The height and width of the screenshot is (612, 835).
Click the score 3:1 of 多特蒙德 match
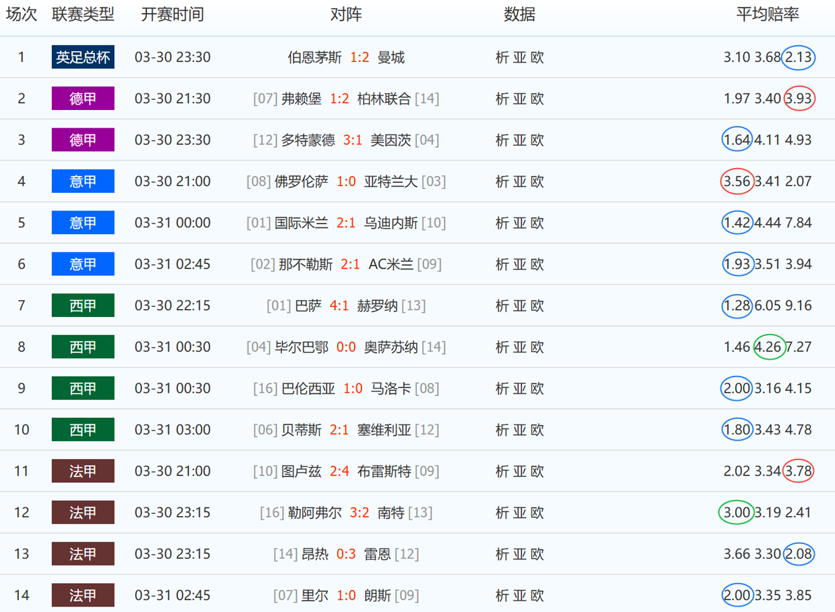coord(353,140)
